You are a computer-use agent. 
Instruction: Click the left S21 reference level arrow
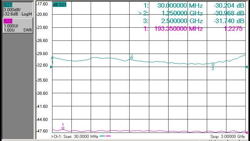click(51, 67)
